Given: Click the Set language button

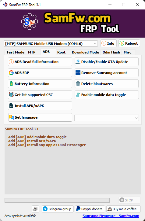Looking at the screenshot, I should pyautogui.click(x=40, y=117).
